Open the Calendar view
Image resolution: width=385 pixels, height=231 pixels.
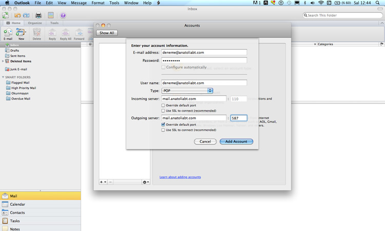coord(40,204)
